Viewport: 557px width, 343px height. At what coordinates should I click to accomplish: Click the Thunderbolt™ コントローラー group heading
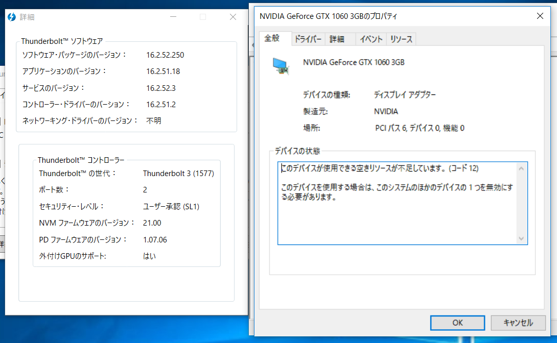pyautogui.click(x=81, y=160)
